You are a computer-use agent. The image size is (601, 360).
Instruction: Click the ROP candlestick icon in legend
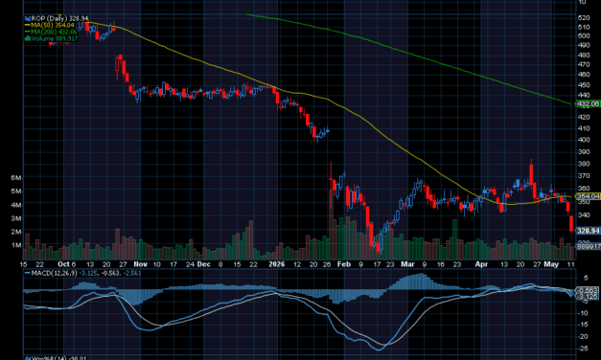[x=27, y=18]
